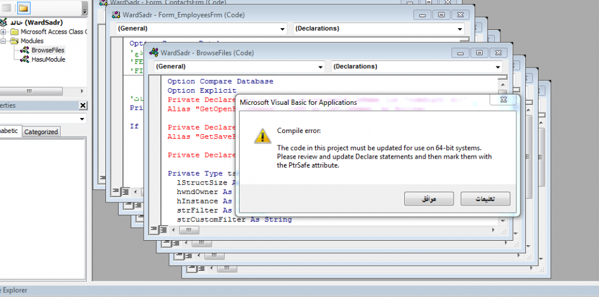Click the 'hwndOwner As' code line
The height and width of the screenshot is (300, 599).
click(204, 192)
